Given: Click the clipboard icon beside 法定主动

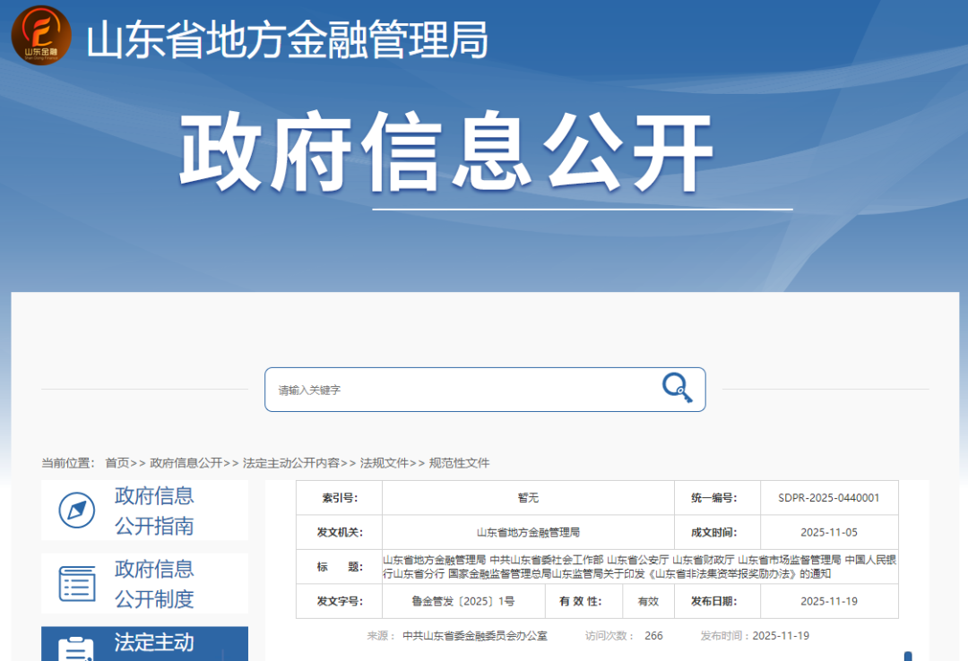Looking at the screenshot, I should (x=79, y=648).
